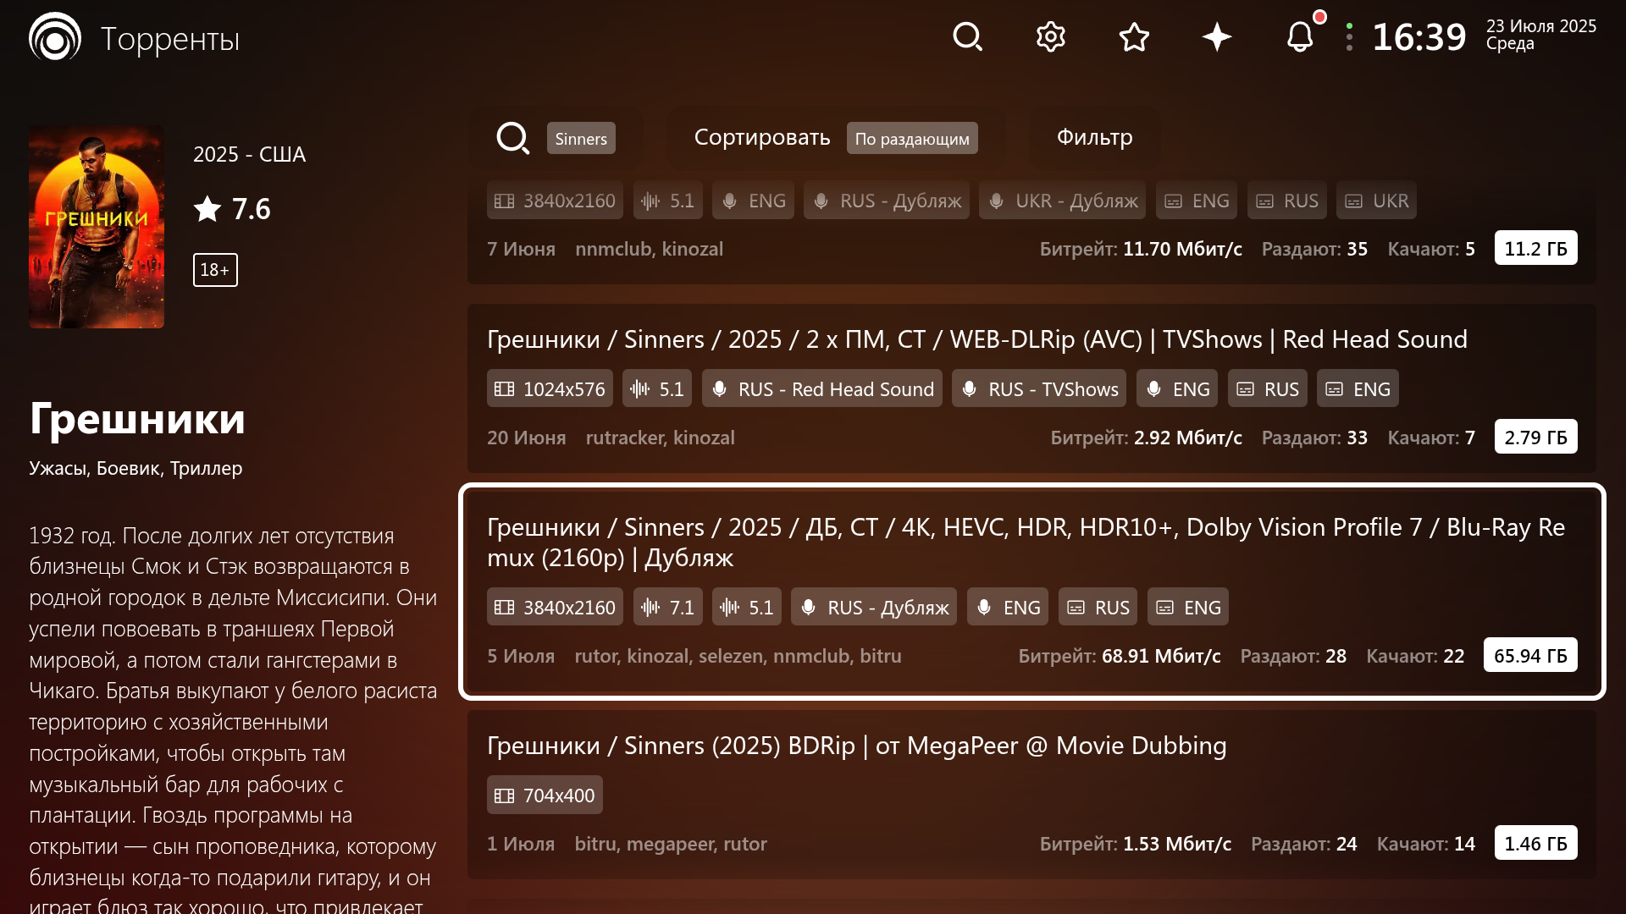Click magnifier icon beside Sinners query

512,138
